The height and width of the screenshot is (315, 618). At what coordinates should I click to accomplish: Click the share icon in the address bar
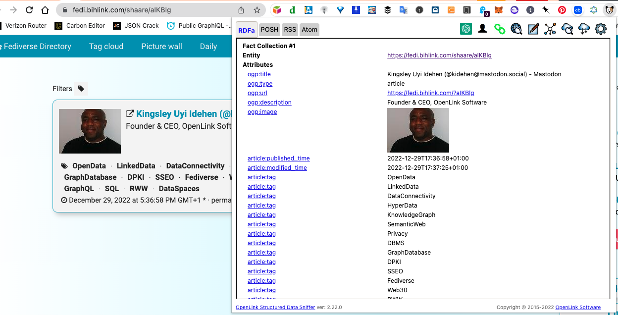241,10
